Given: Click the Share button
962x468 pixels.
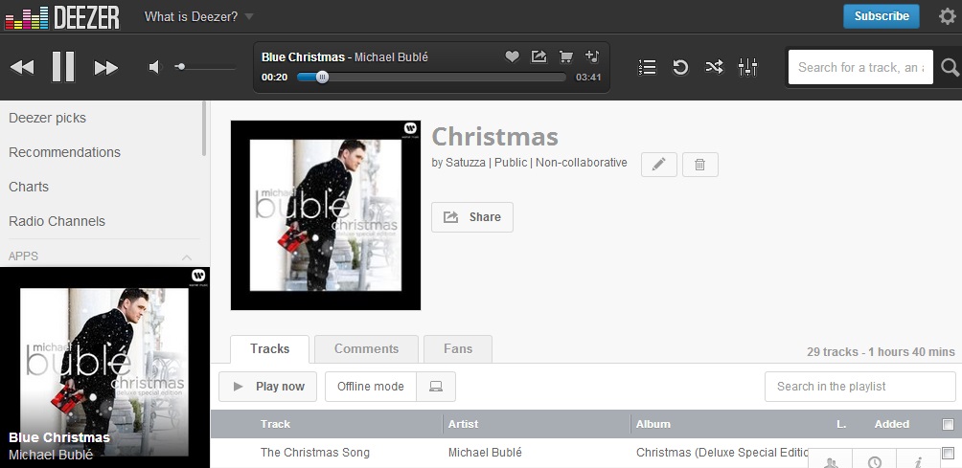Looking at the screenshot, I should point(472,217).
